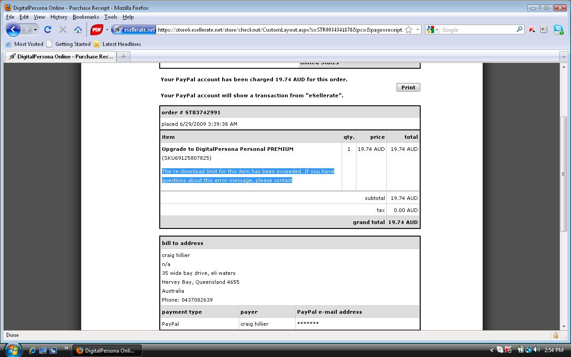Viewport: 571px width, 357px height.
Task: Click the URL address field
Action: point(280,29)
